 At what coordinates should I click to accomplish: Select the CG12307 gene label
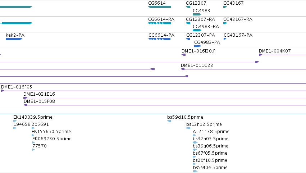coord(196,3)
